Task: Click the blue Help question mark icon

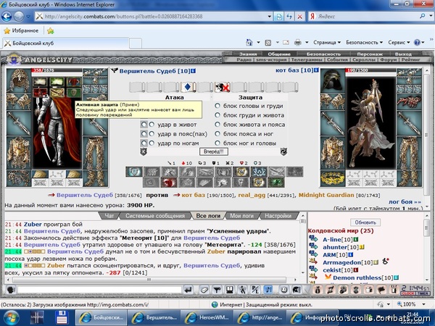Action: [417, 43]
